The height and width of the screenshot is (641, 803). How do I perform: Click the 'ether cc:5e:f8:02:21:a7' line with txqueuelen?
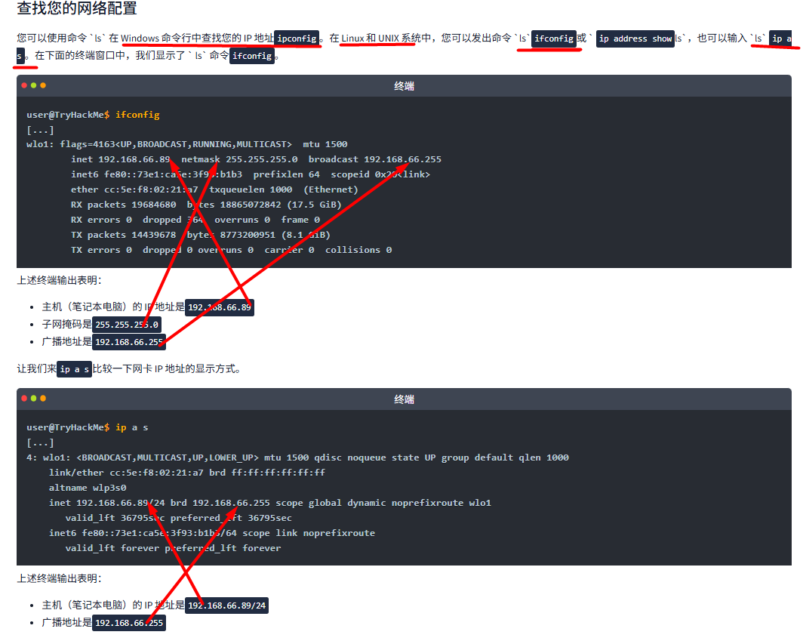214,190
